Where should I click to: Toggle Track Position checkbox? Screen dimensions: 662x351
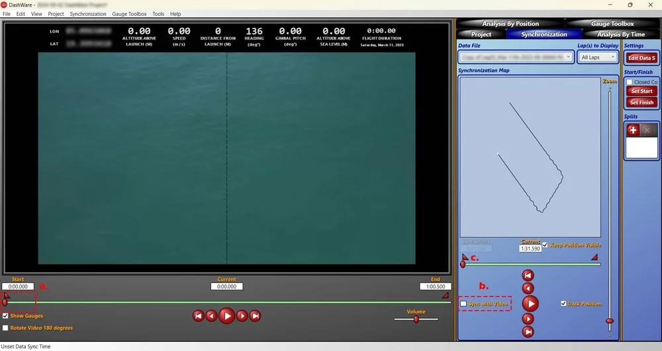click(563, 303)
